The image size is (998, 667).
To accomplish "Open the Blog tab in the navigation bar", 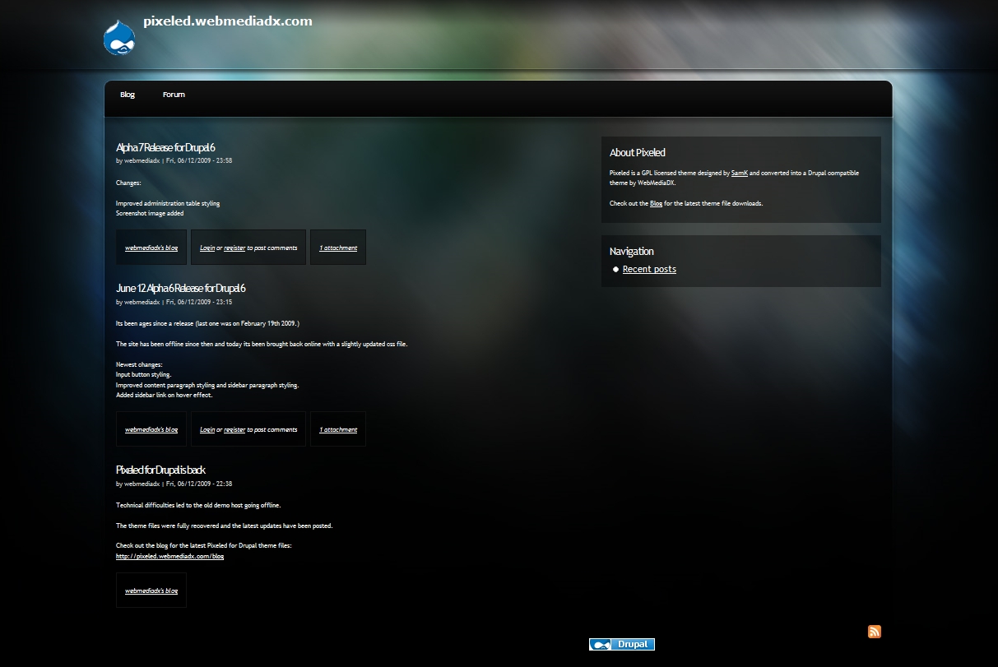I will tap(128, 95).
